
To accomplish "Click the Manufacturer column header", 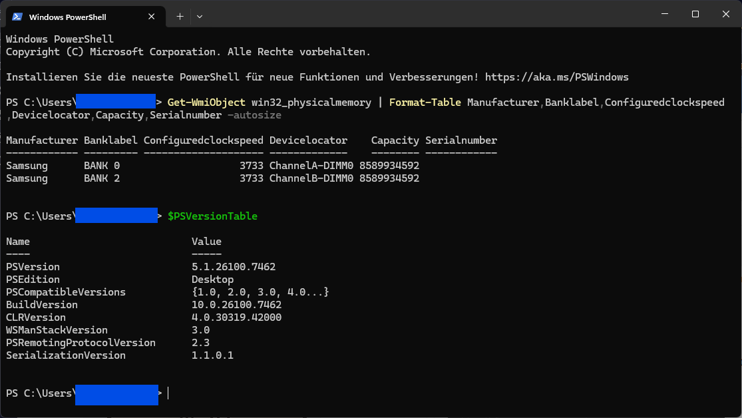I will [x=42, y=140].
